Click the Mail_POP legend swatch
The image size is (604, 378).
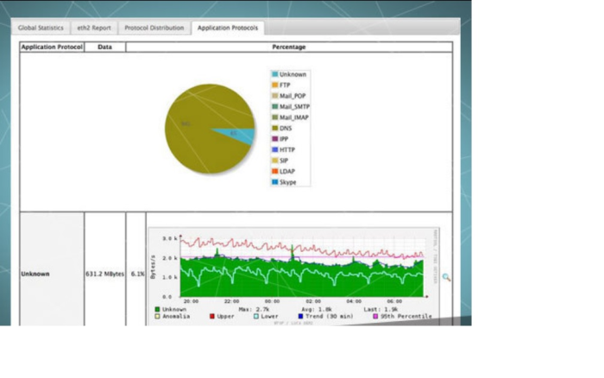[275, 96]
